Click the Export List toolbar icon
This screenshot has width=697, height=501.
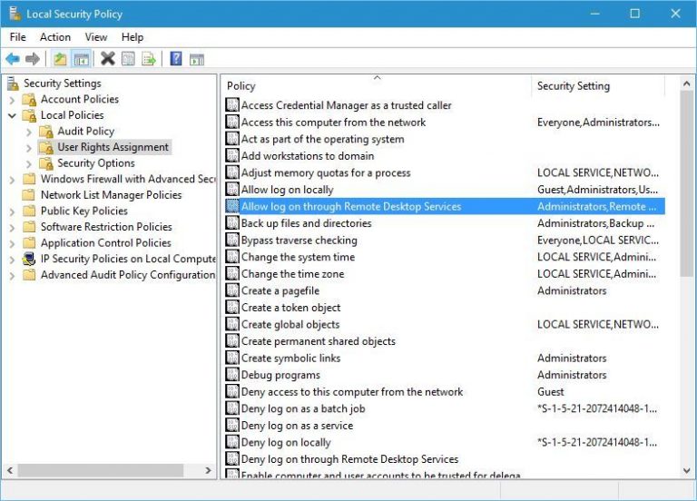(149, 59)
